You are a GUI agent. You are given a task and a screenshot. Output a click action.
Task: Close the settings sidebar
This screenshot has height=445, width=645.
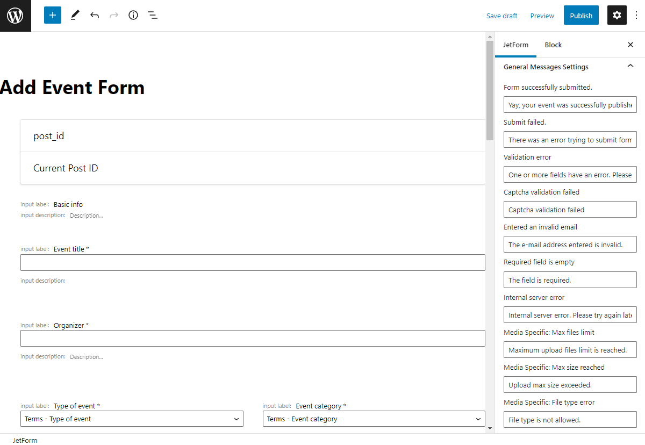630,45
